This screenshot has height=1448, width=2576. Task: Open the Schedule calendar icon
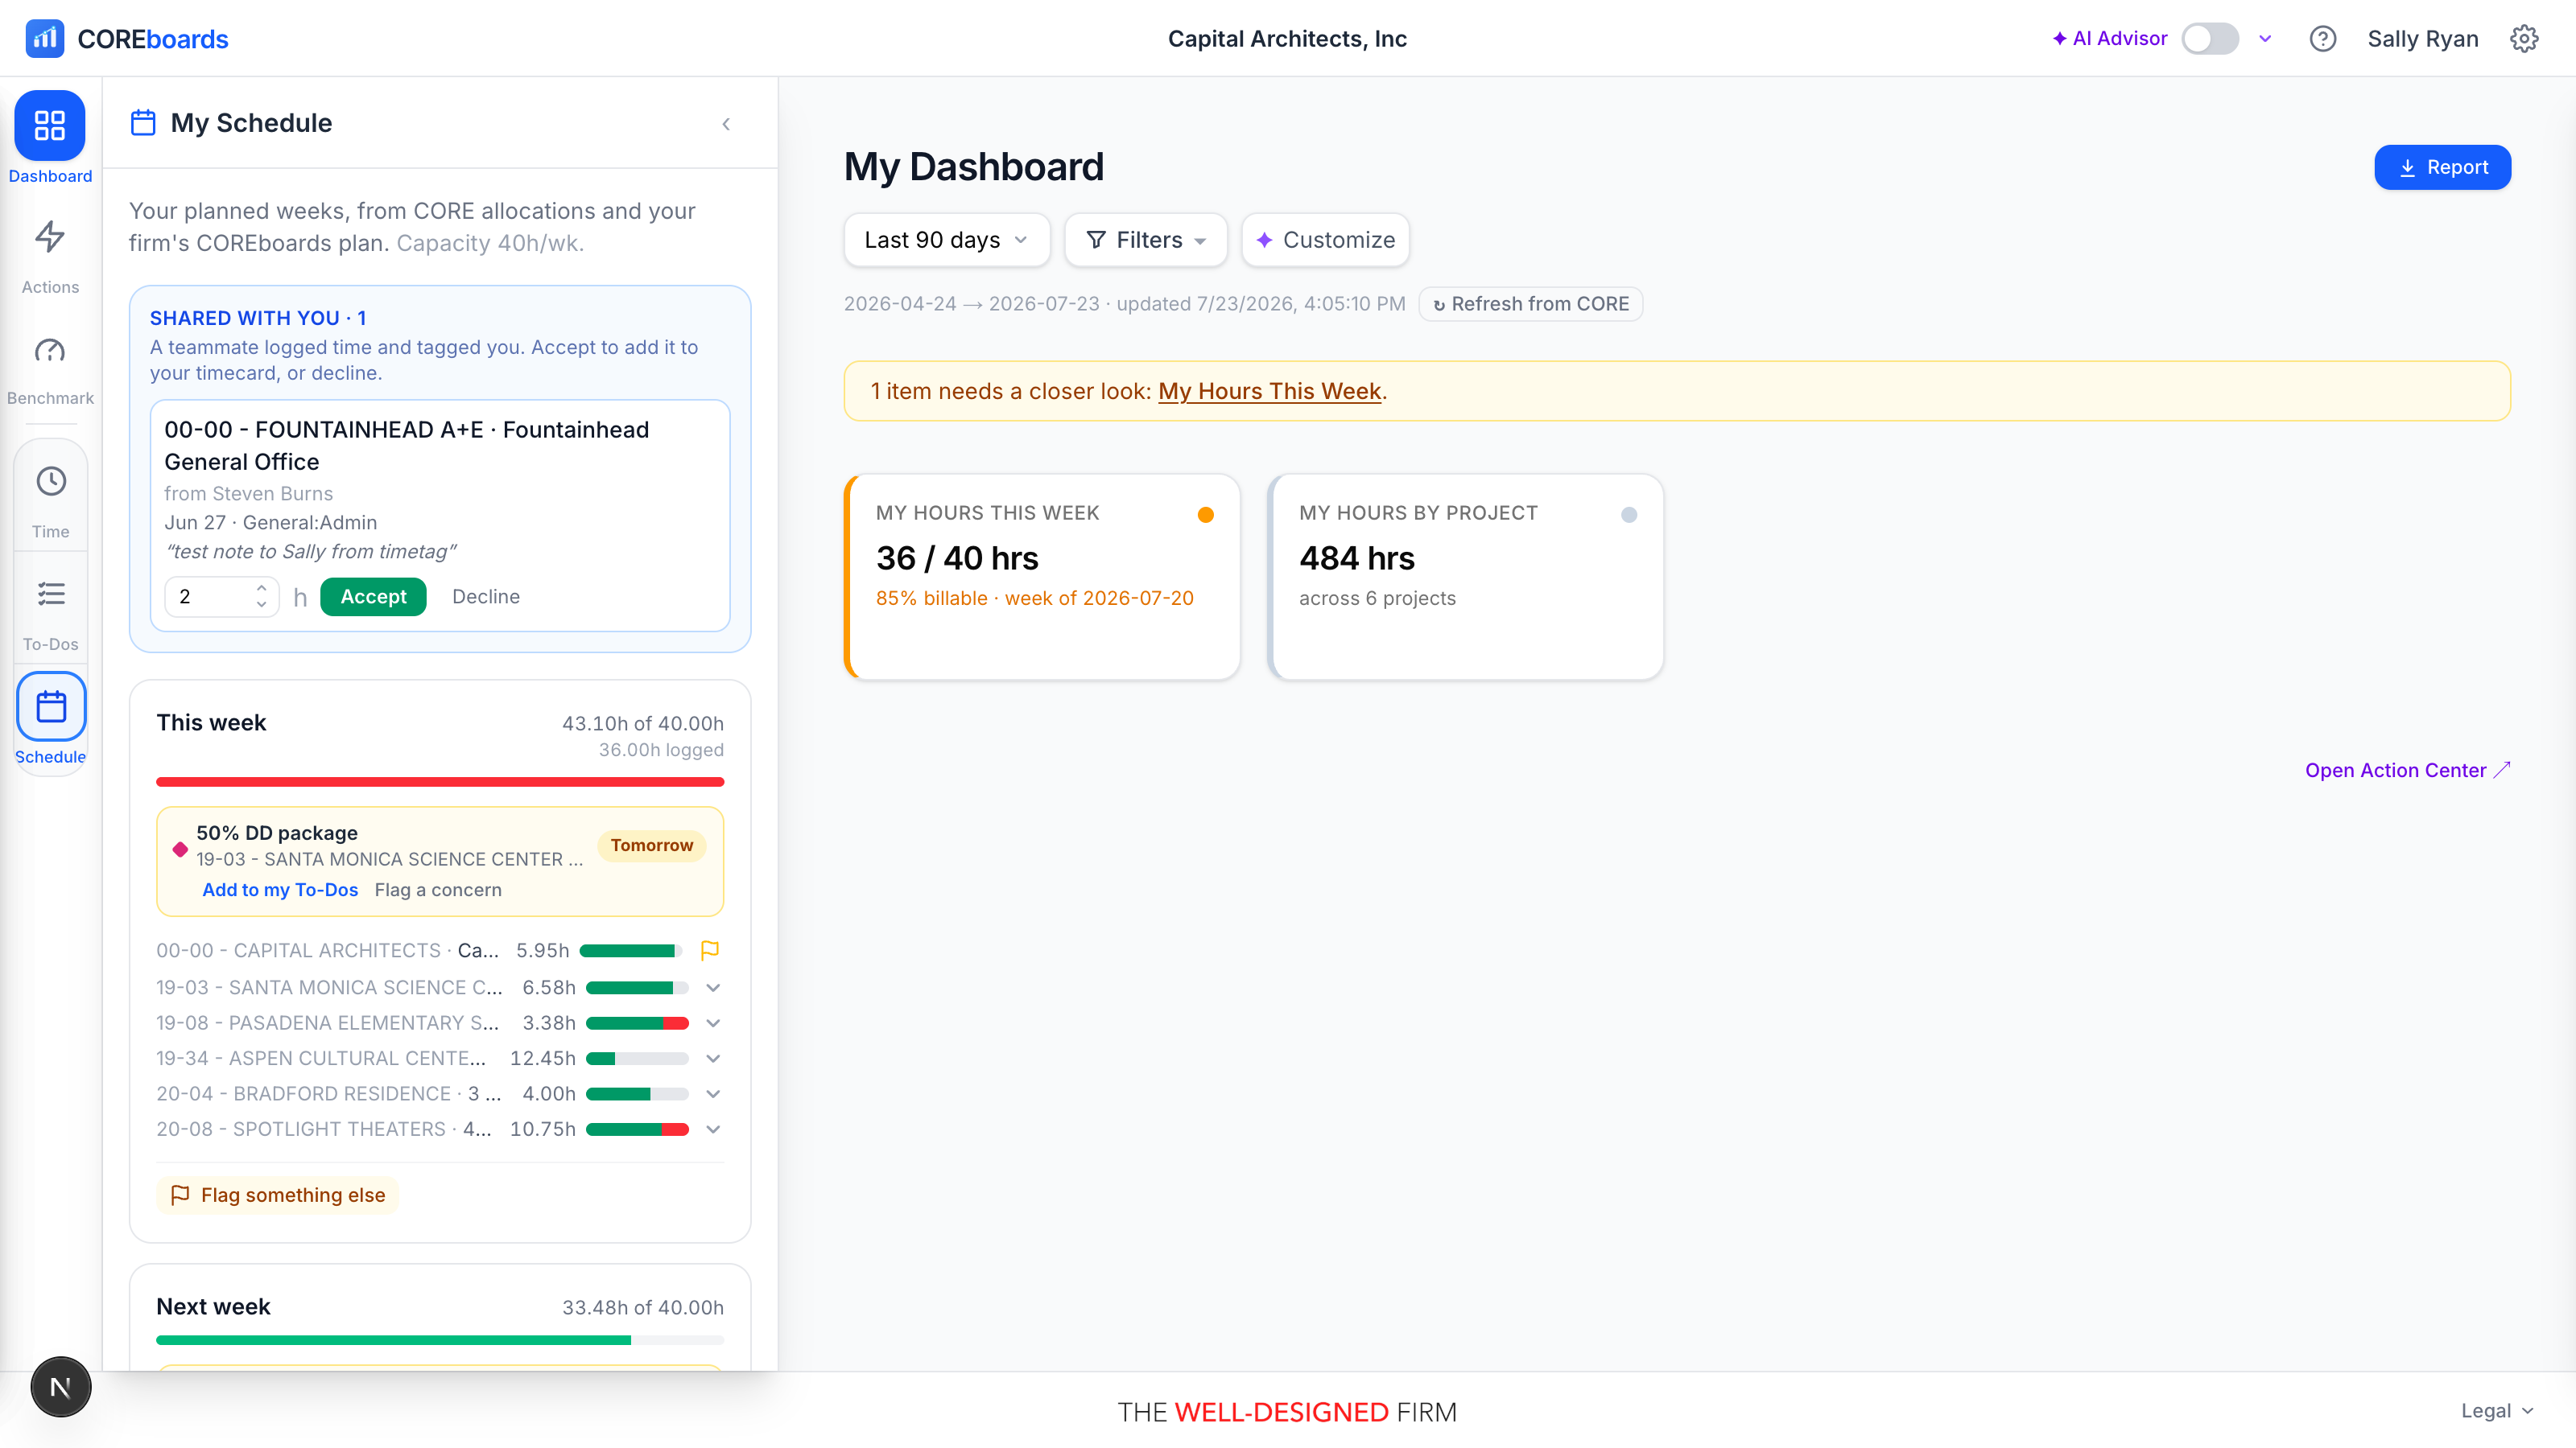click(51, 706)
